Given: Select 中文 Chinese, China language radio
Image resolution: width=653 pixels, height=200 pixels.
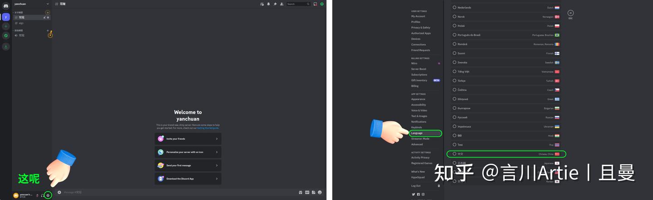Looking at the screenshot, I should click(x=454, y=154).
